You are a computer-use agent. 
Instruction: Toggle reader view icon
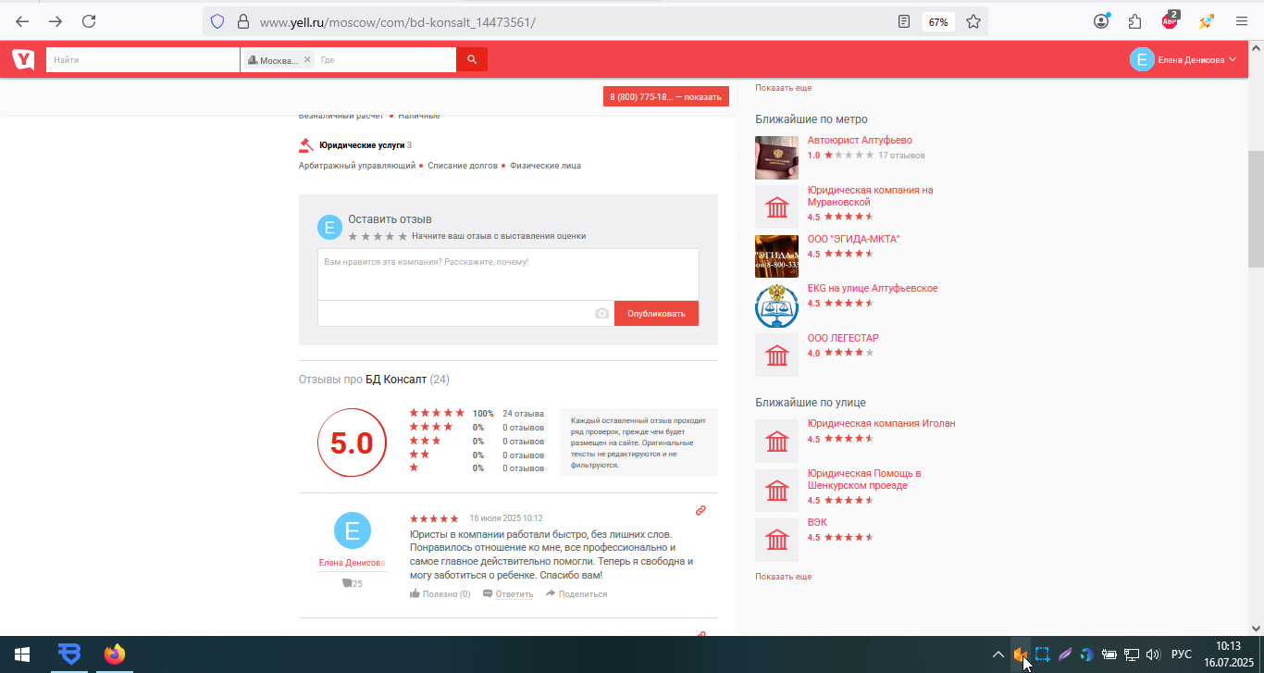904,21
